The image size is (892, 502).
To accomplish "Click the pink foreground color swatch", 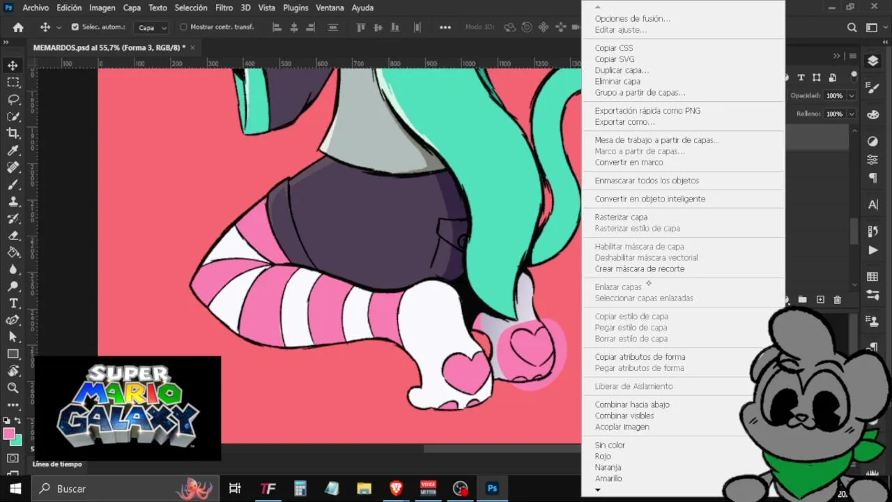I will click(x=9, y=434).
